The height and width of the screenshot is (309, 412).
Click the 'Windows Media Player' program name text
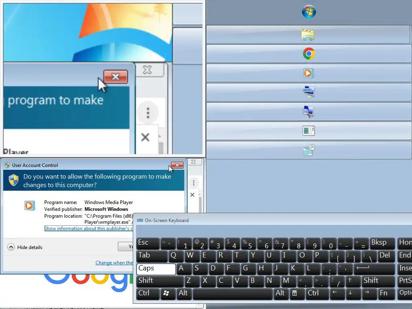pos(109,202)
